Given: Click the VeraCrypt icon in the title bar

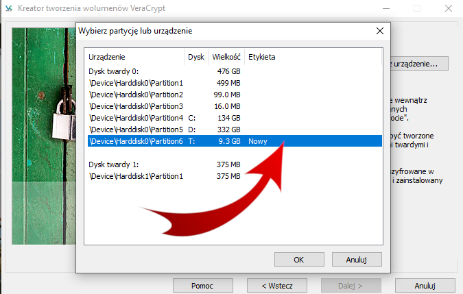Looking at the screenshot, I should [9, 8].
